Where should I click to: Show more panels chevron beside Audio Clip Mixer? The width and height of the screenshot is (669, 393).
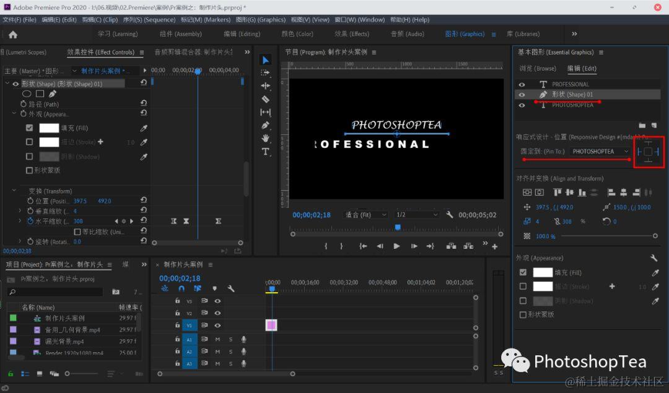[247, 52]
